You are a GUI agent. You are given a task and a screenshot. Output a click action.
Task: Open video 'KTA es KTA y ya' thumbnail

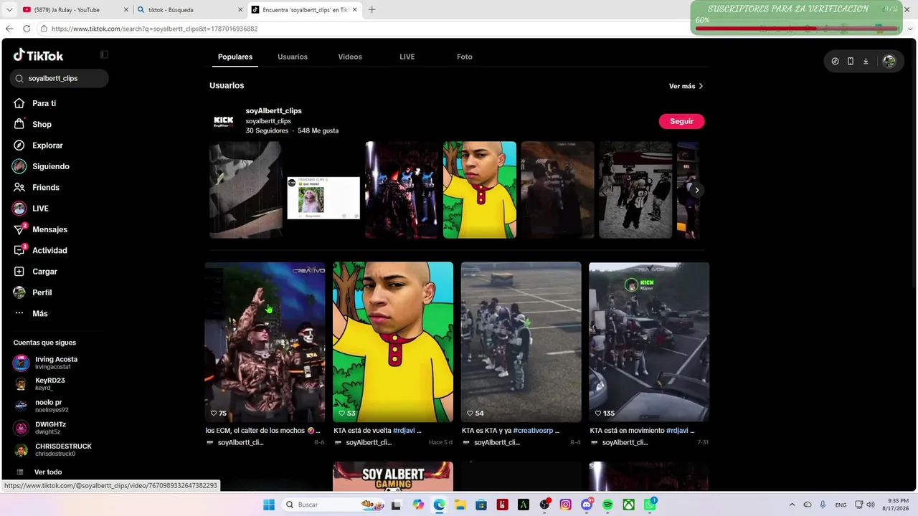coord(521,342)
